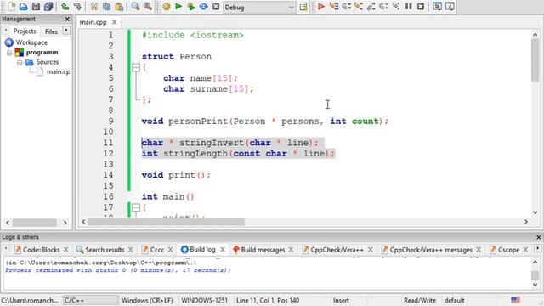Click the editor horizontal scrollbar thumb

tap(167, 222)
